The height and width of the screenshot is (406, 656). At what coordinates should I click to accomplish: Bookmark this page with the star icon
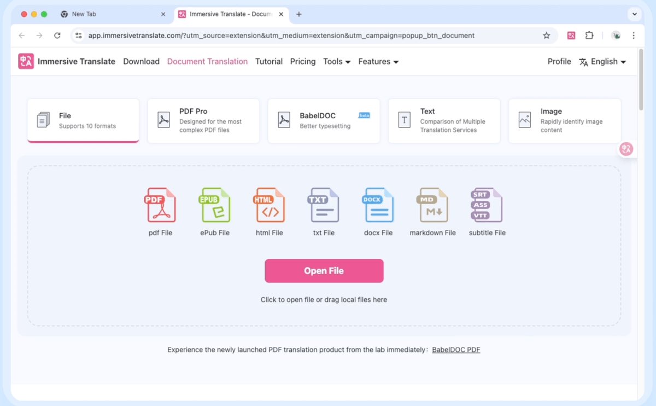coord(546,36)
